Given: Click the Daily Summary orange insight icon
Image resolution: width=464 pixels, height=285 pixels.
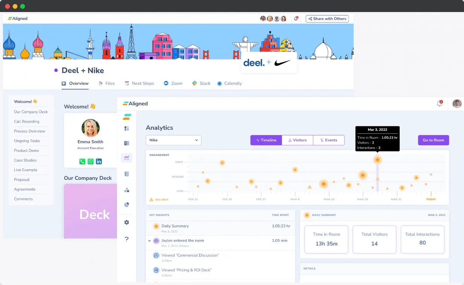Looking at the screenshot, I should coord(156,226).
